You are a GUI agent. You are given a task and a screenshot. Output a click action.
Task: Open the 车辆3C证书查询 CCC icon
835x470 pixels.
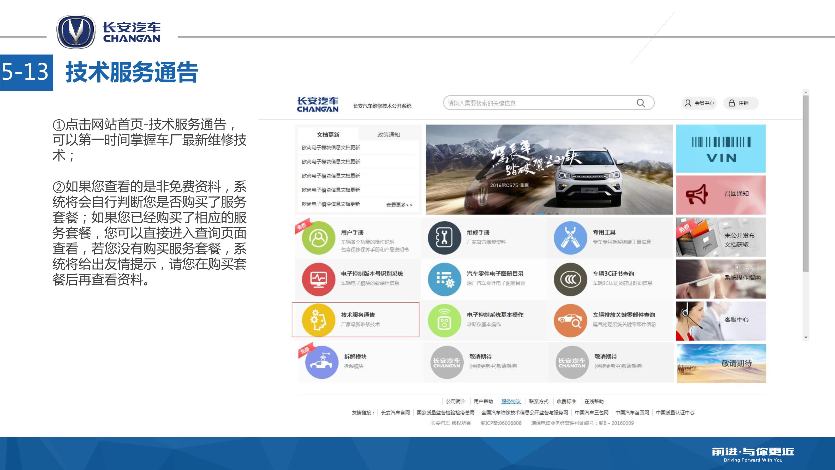[x=570, y=279]
